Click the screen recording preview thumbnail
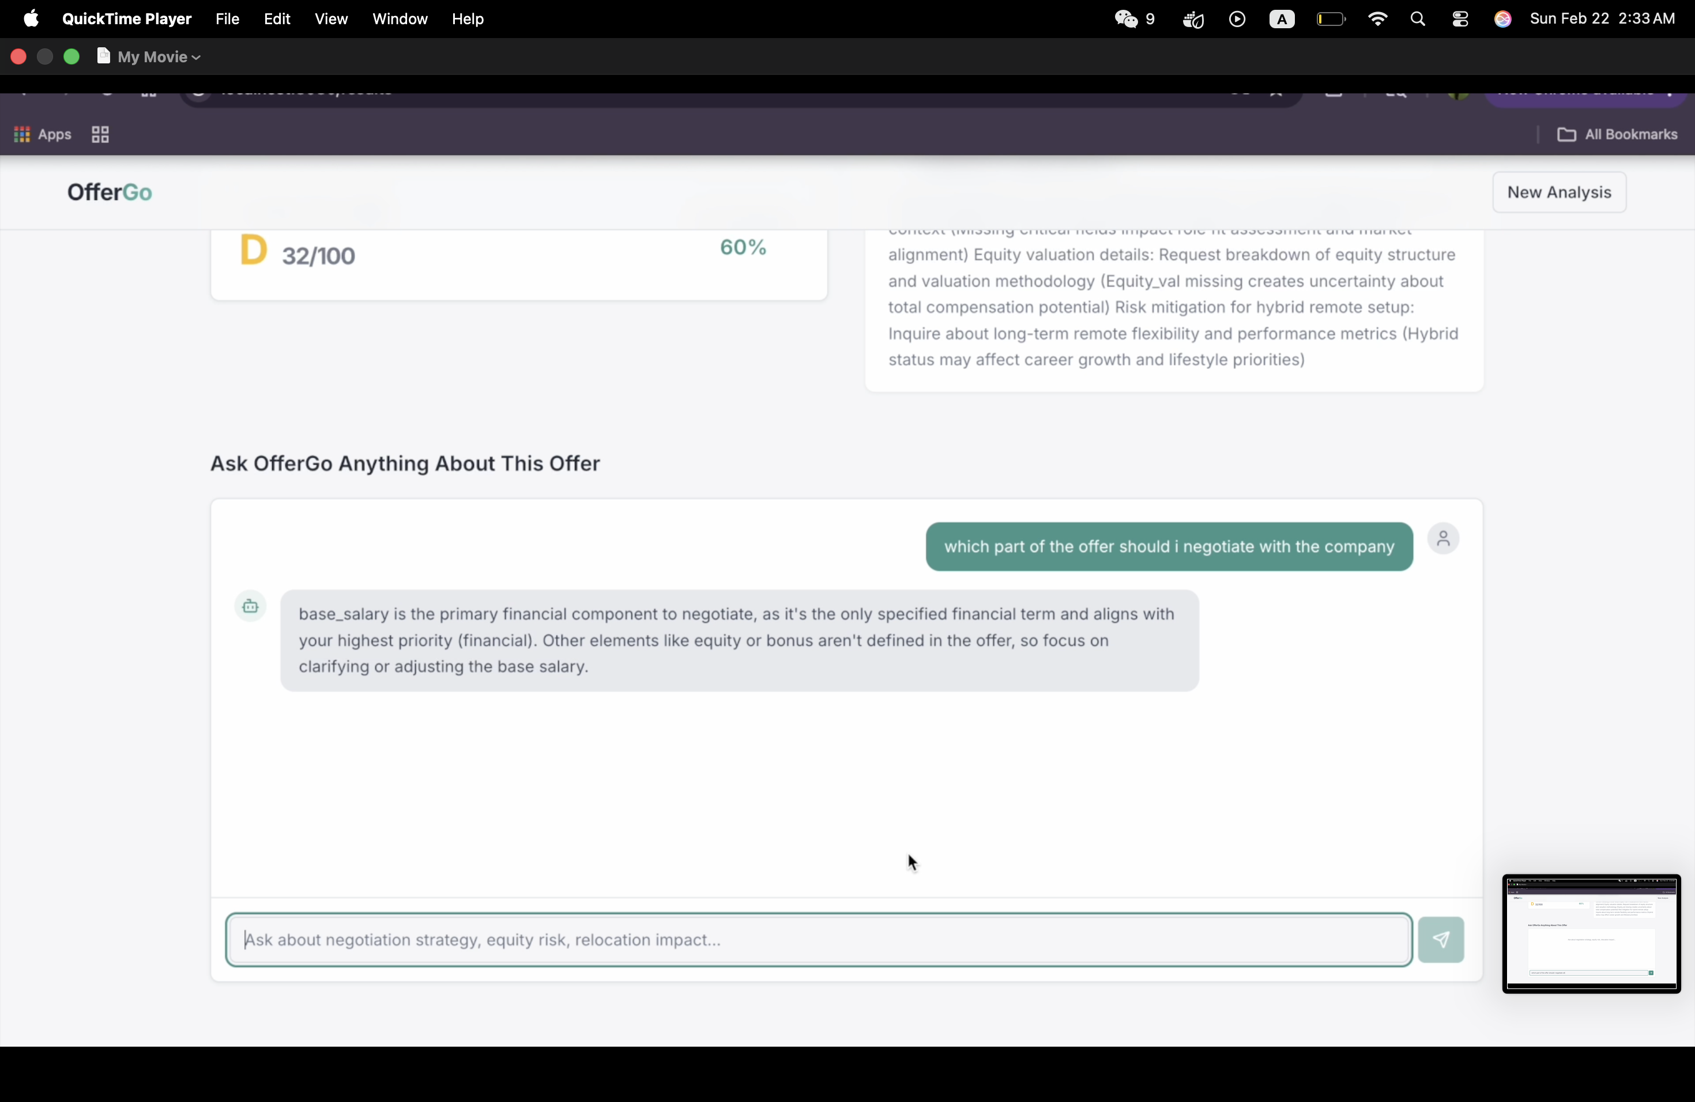This screenshot has height=1102, width=1695. [1591, 933]
